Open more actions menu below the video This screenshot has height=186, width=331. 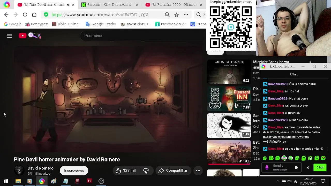tap(198, 171)
